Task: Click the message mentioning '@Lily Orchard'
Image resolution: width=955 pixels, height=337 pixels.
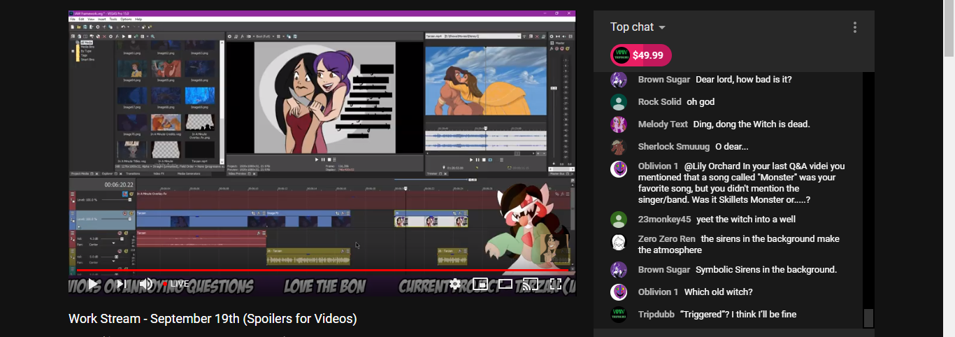Action: [742, 183]
